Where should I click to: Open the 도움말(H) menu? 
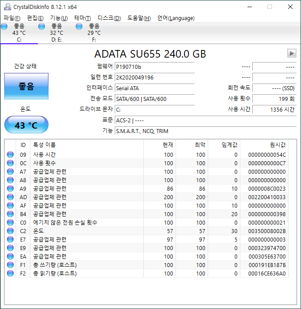[139, 18]
